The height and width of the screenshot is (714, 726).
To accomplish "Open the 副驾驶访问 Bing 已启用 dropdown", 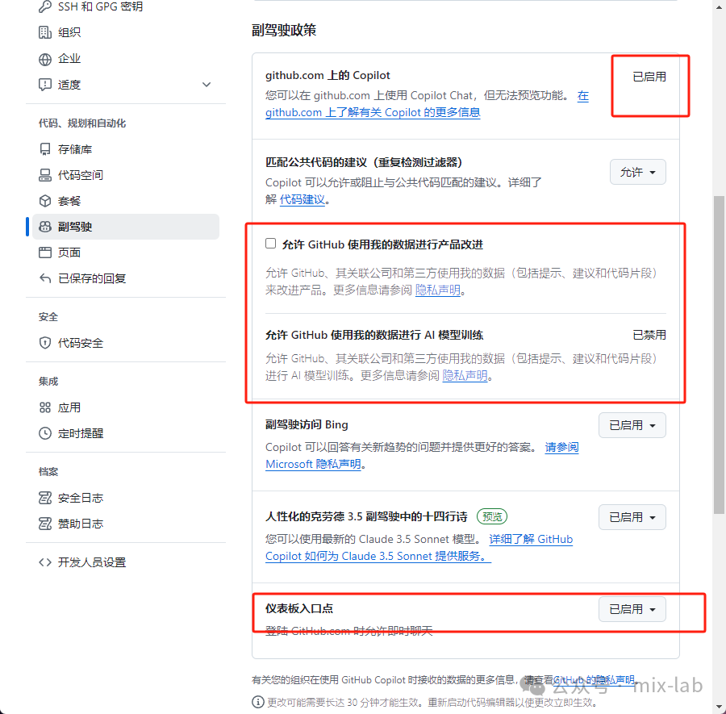I will tap(632, 425).
